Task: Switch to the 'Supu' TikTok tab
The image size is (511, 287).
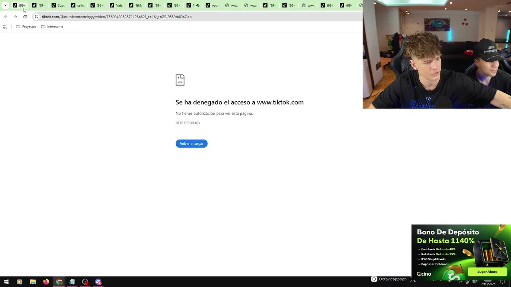Action: coord(58,5)
